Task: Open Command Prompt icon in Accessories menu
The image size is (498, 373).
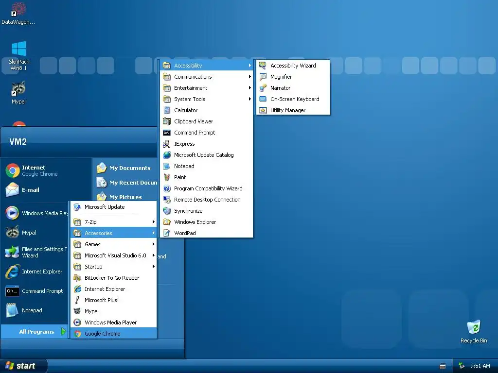Action: click(x=167, y=133)
